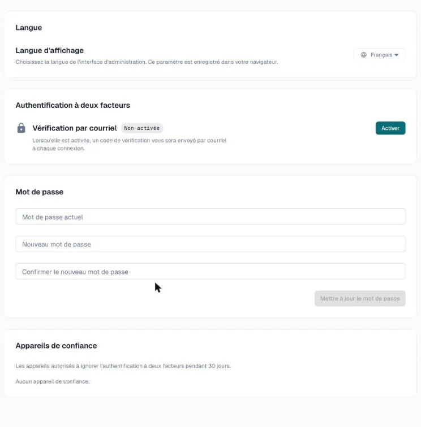Click the globe icon in language selector
Screen dimensions: 421x427
click(363, 55)
